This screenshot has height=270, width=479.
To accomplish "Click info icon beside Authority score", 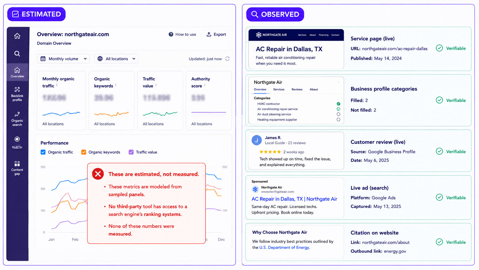I will [x=205, y=85].
